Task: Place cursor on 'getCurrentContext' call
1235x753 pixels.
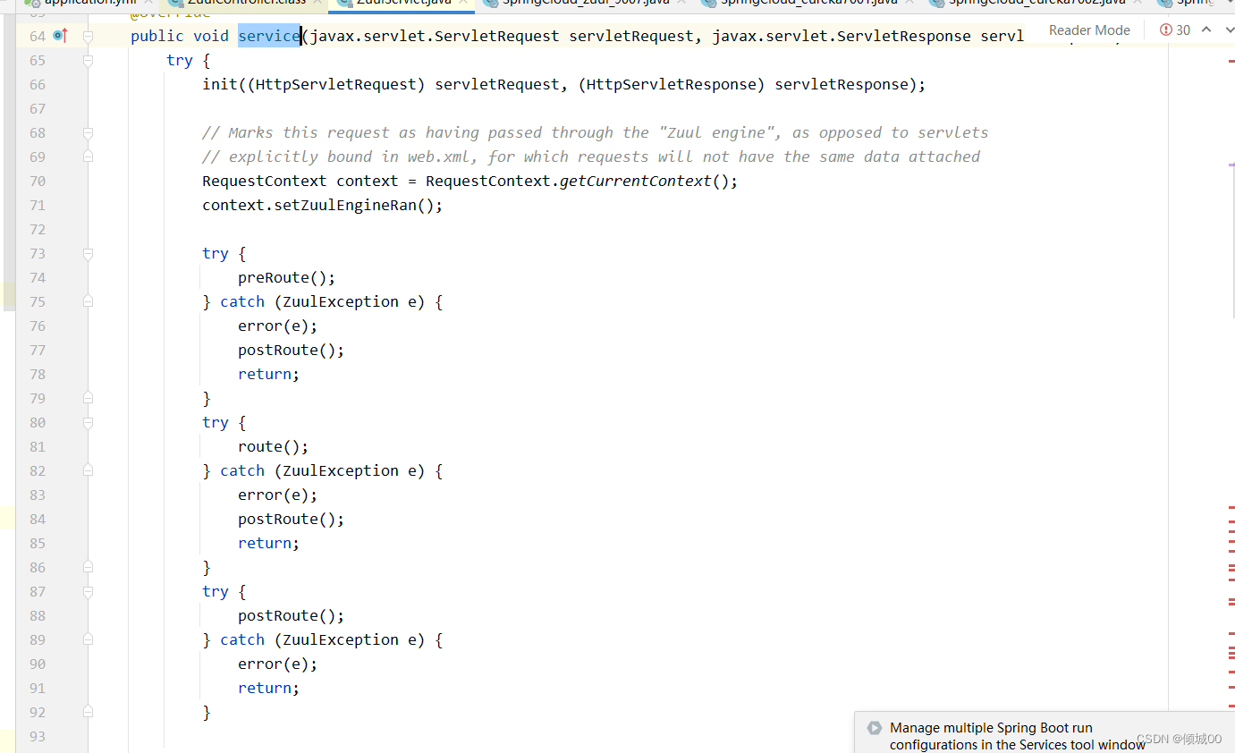Action: (635, 181)
